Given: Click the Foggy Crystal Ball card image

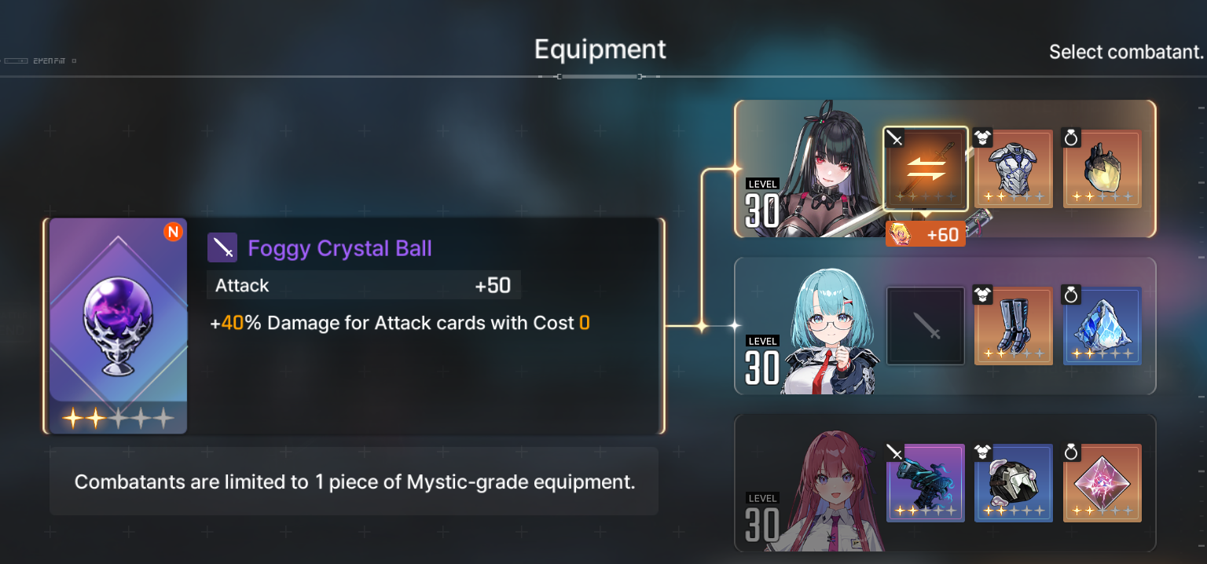Looking at the screenshot, I should 118,325.
